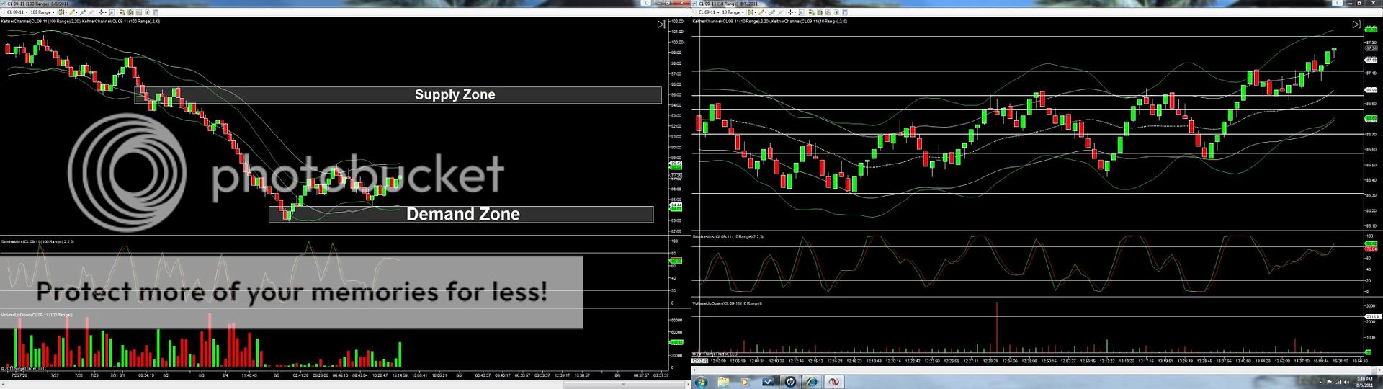Select crosshair cursor tool in right chart
This screenshot has height=389, width=1383.
point(792,12)
